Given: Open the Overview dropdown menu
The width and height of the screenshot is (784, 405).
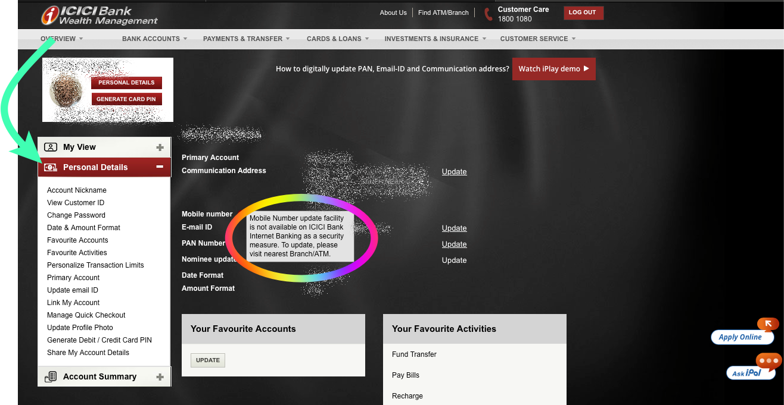Looking at the screenshot, I should pyautogui.click(x=62, y=39).
